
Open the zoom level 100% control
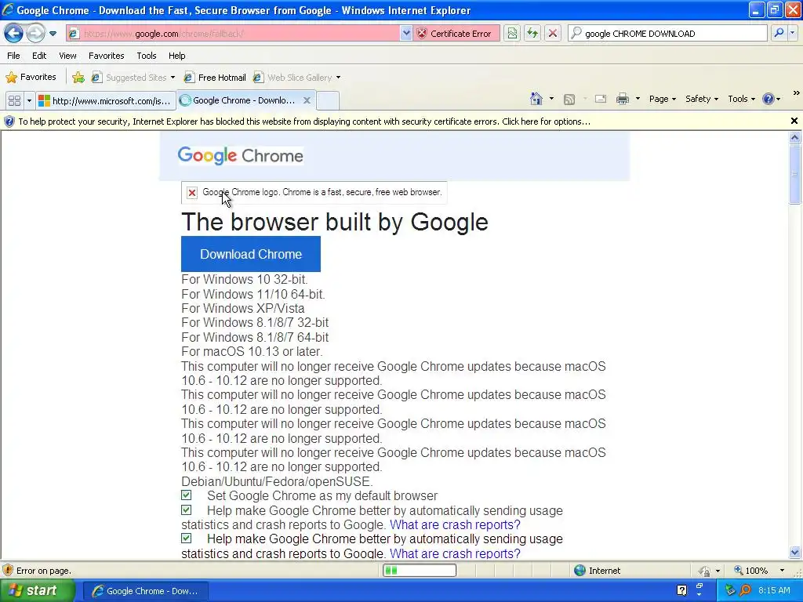coord(759,571)
